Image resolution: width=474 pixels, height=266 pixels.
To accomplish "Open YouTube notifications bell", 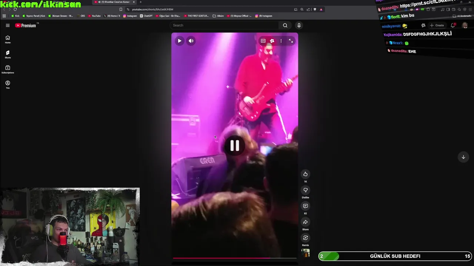I will tap(453, 25).
